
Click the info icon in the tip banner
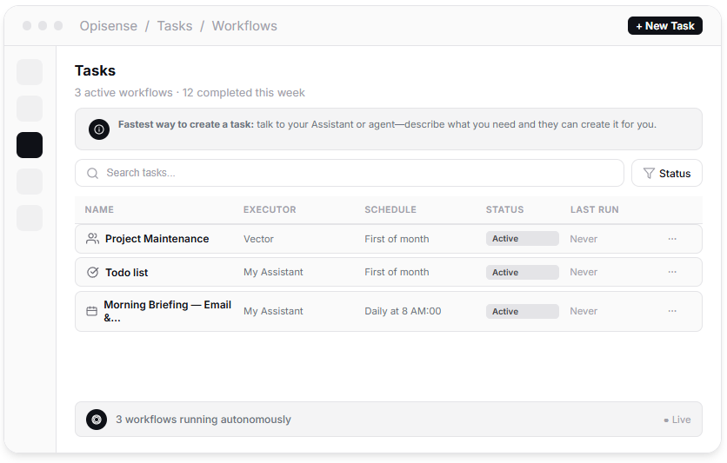point(99,129)
